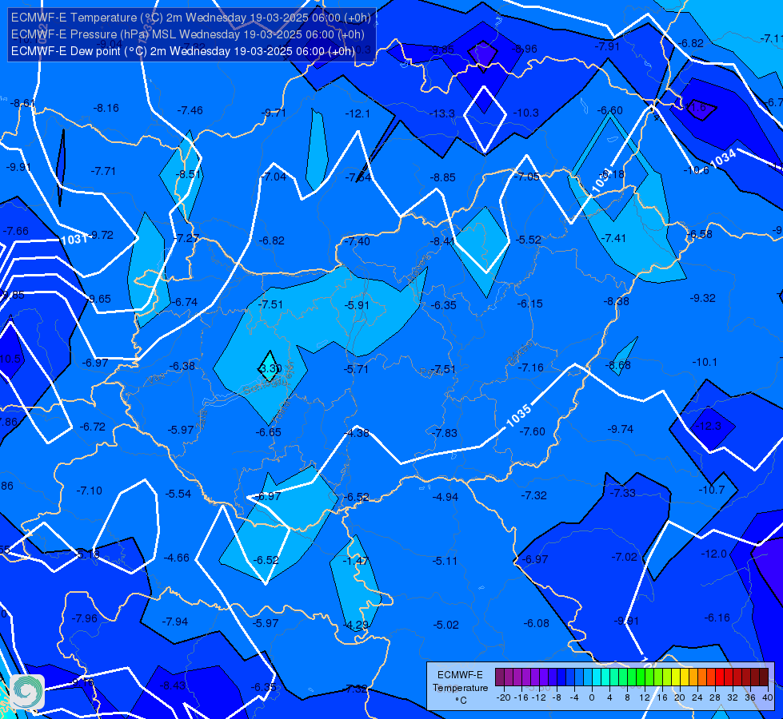Click the -9.32 temperature value
The height and width of the screenshot is (719, 783).
(702, 298)
